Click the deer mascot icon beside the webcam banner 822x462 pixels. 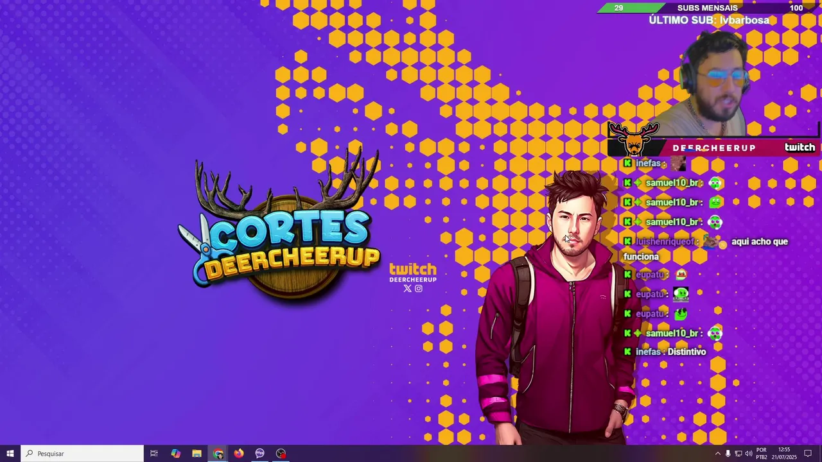[634, 139]
